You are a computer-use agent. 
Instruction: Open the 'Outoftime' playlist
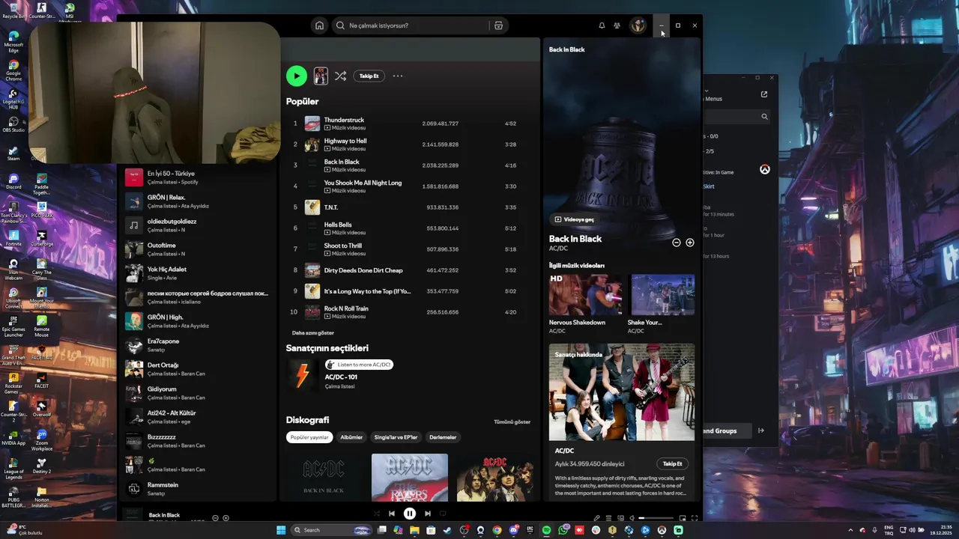[199, 249]
